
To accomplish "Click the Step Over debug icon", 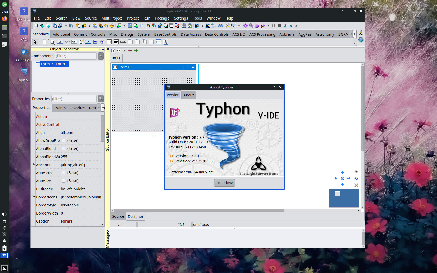I will 291,25.
